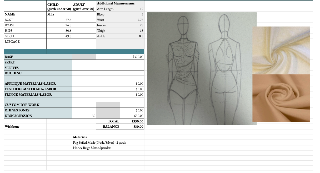Select the Additional Measurements header
320x173 pixels.
120,3
